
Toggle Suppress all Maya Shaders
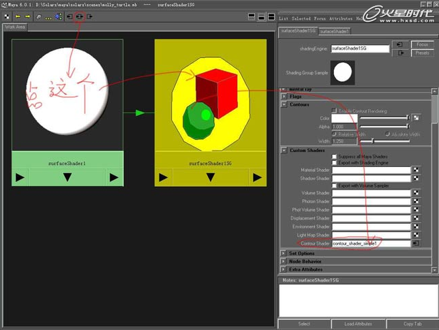[334, 157]
